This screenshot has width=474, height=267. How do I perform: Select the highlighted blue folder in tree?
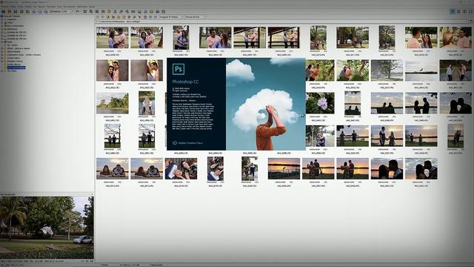coord(16,67)
